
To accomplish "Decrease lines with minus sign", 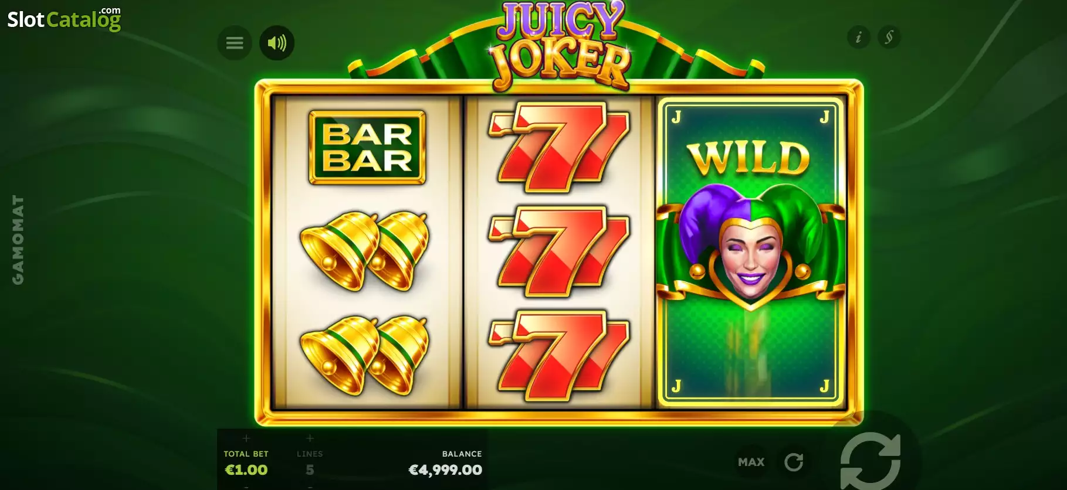I will click(x=310, y=486).
